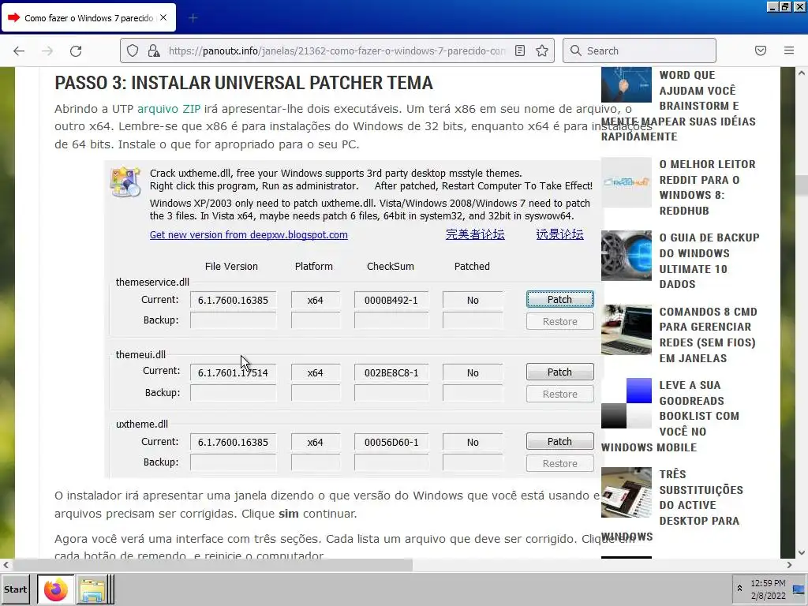Click the PASSO 3 heading text

(244, 83)
